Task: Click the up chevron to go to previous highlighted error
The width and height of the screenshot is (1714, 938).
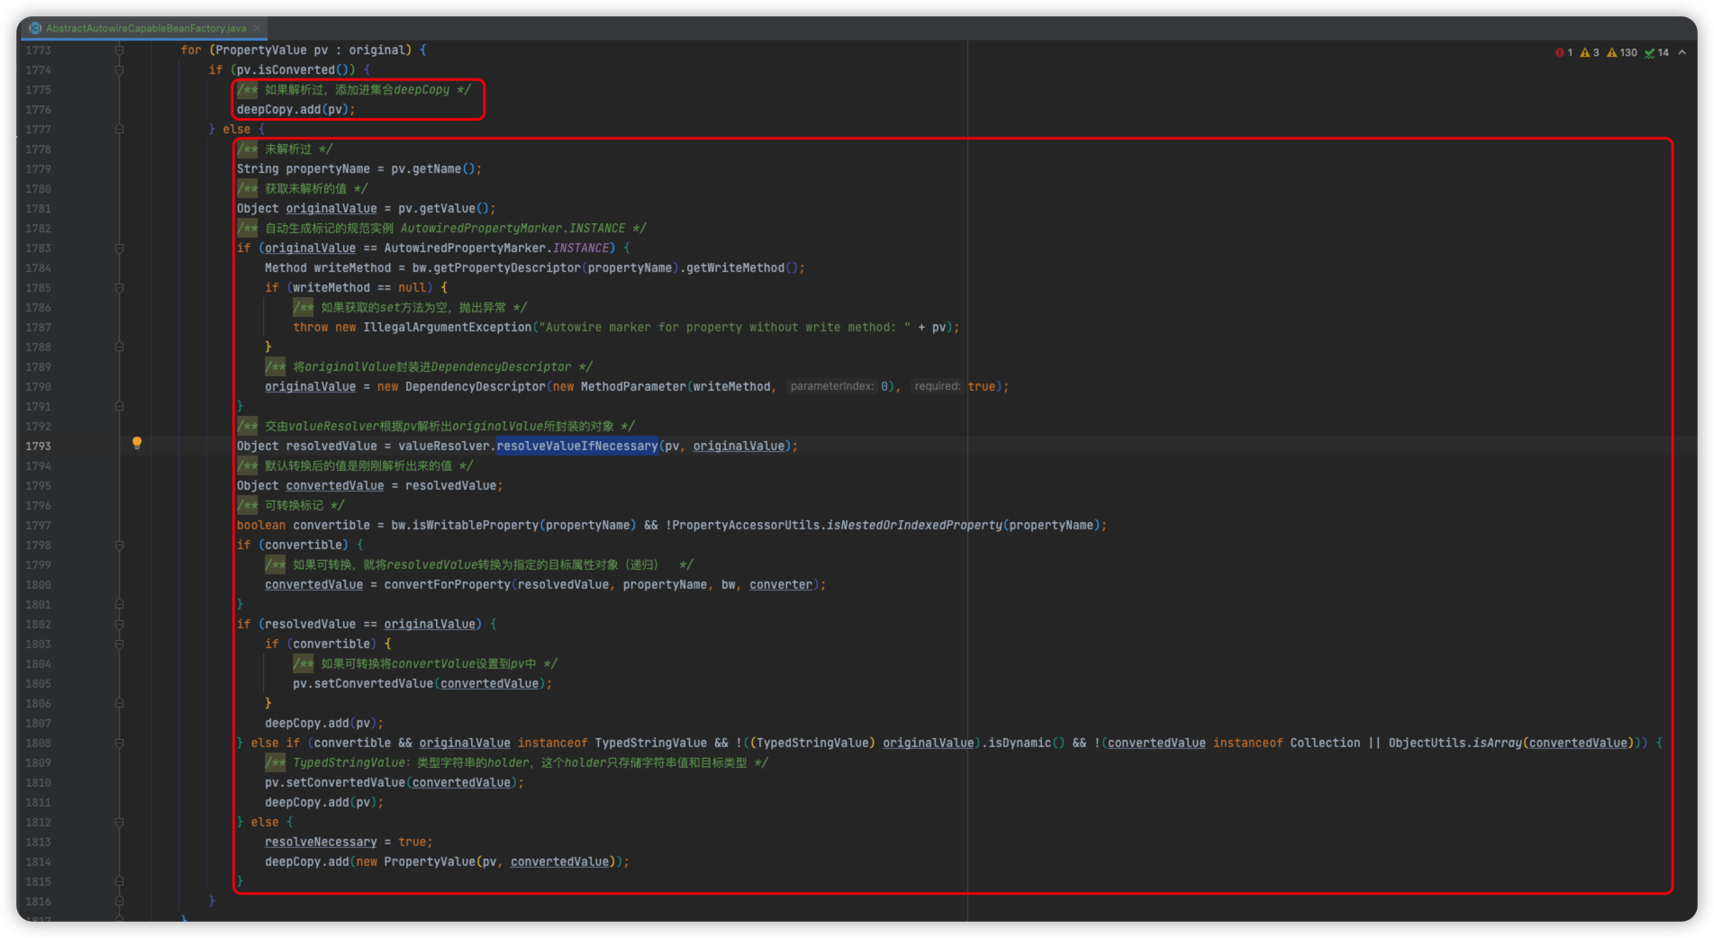Action: (x=1682, y=52)
